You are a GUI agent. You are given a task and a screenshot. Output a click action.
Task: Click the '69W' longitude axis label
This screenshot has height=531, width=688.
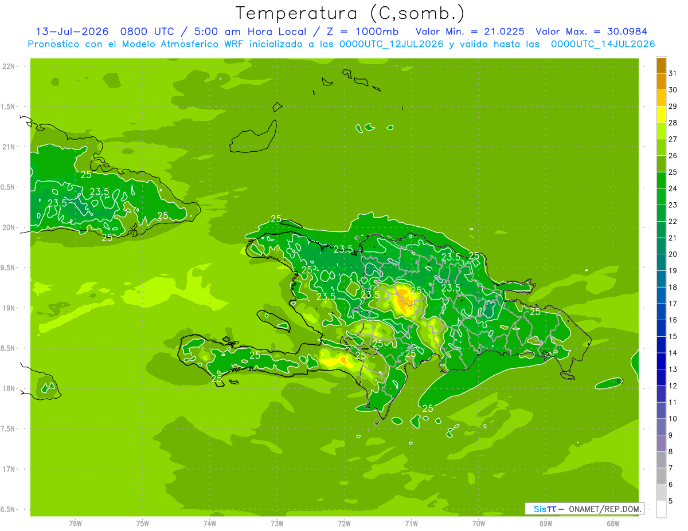tap(546, 524)
